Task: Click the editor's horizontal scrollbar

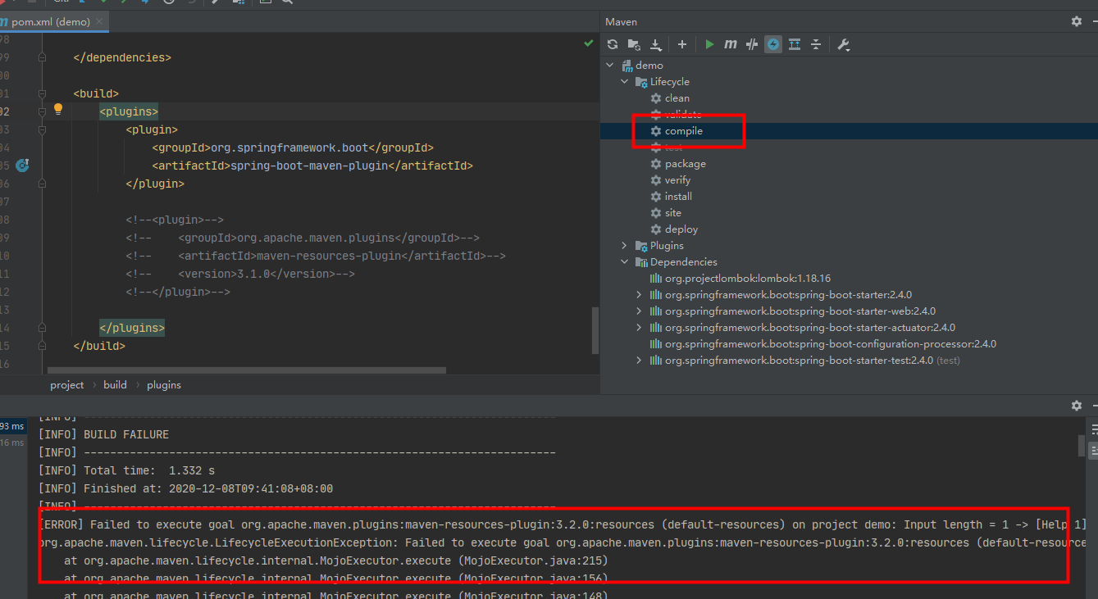Action: [246, 370]
